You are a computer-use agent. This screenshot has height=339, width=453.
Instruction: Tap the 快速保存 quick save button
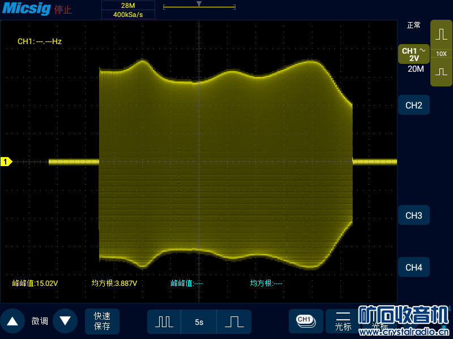click(102, 321)
